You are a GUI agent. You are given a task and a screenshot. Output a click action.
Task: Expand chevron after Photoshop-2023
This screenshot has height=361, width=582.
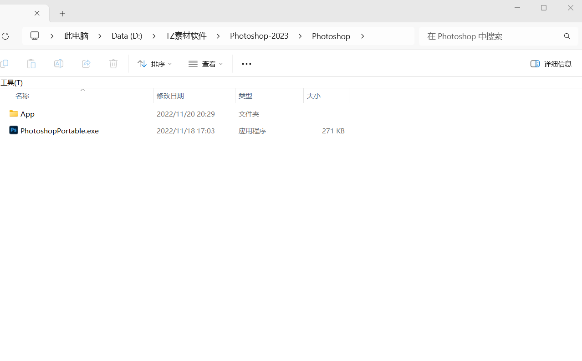tap(300, 36)
